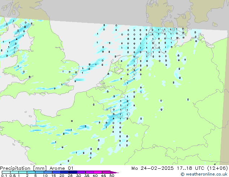Click the 20–25 mm dark blue legend swatch
Viewport: 229px width, 177px height.
[64, 172]
